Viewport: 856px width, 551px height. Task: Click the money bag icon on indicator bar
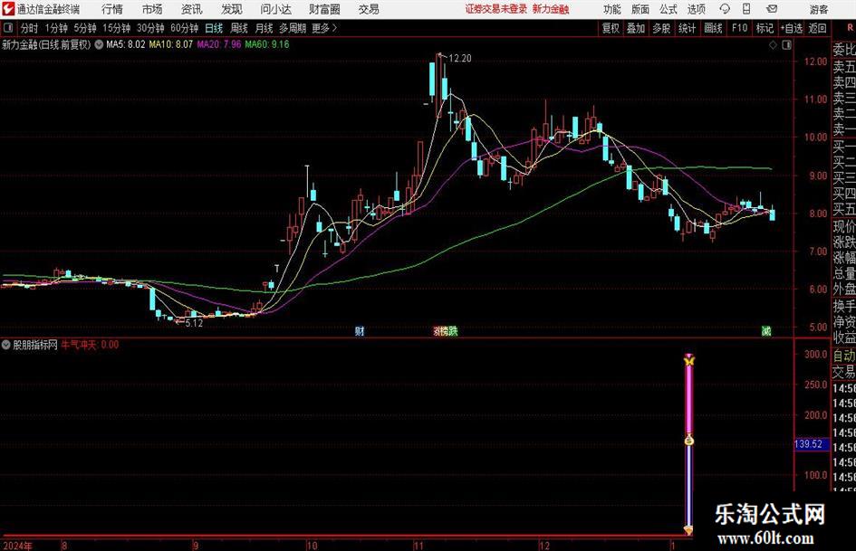click(689, 440)
